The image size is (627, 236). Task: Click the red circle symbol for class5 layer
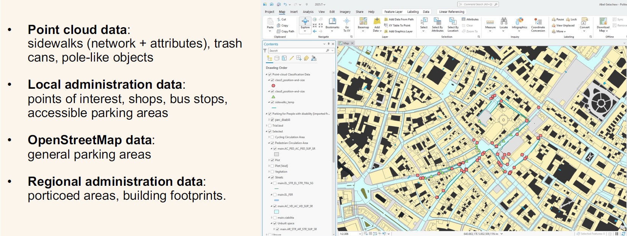point(273,86)
